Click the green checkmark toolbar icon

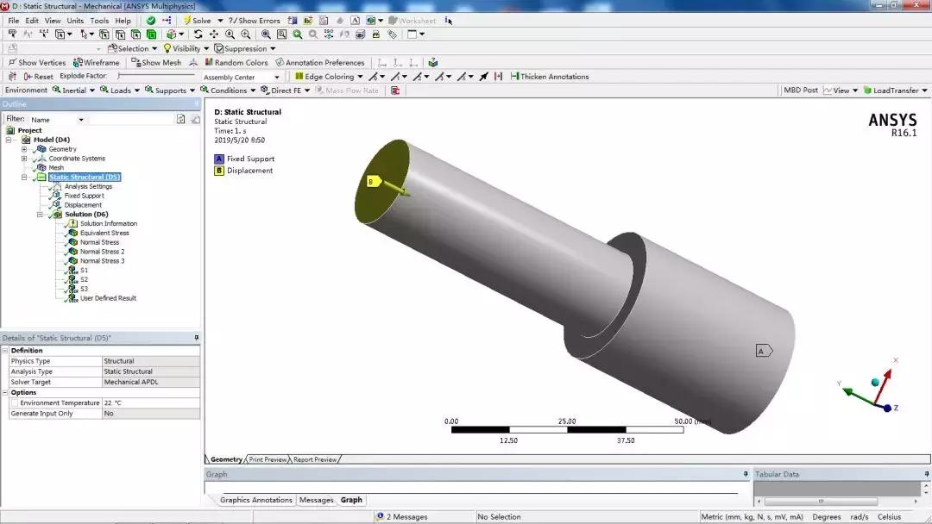click(x=151, y=20)
